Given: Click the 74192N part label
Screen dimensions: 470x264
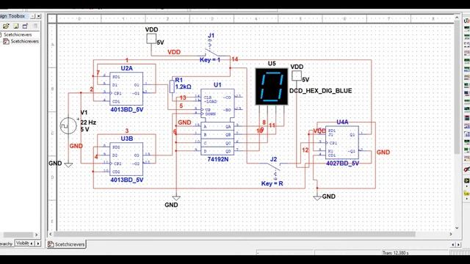Looking at the screenshot, I should [x=217, y=159].
